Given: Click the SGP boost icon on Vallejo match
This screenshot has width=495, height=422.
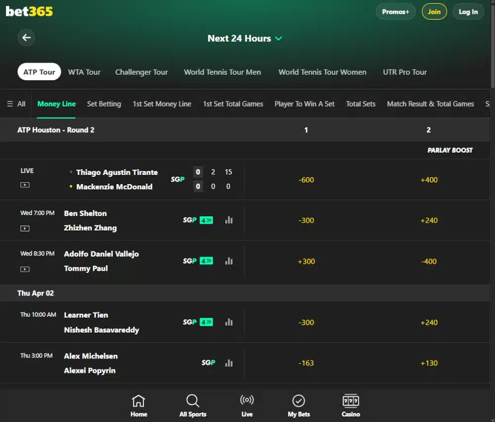Looking at the screenshot, I should tap(207, 260).
